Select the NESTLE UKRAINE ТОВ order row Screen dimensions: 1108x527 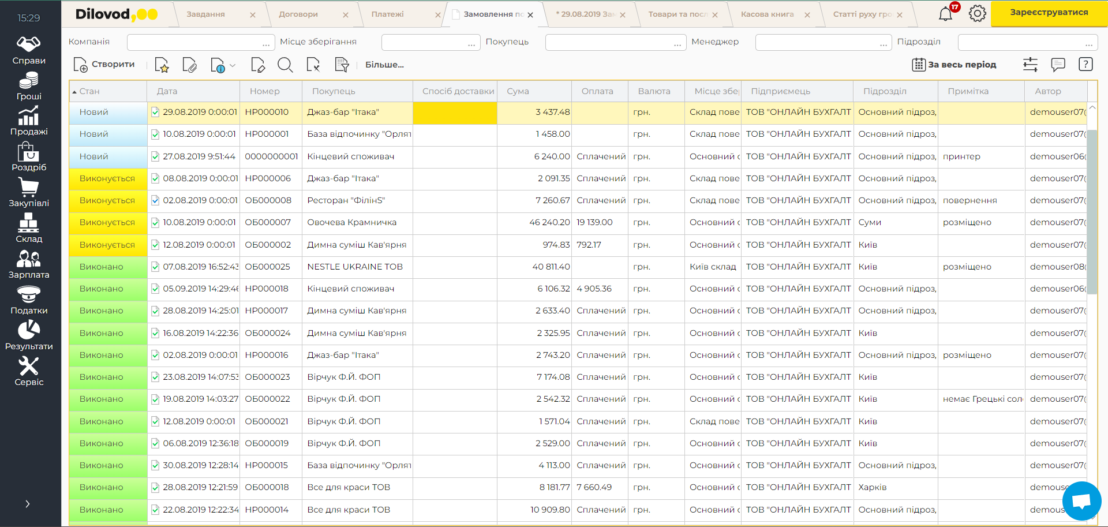click(578, 267)
